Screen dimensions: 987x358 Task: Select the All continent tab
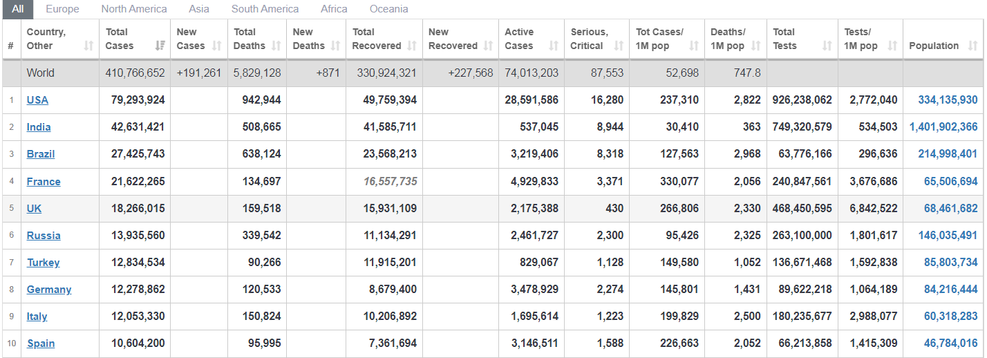pyautogui.click(x=18, y=9)
